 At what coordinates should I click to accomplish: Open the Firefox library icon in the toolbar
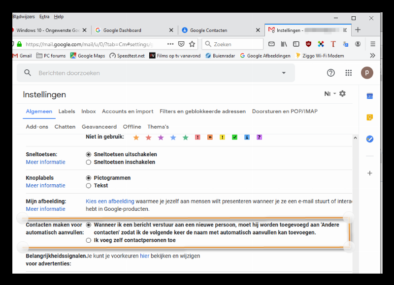[284, 44]
